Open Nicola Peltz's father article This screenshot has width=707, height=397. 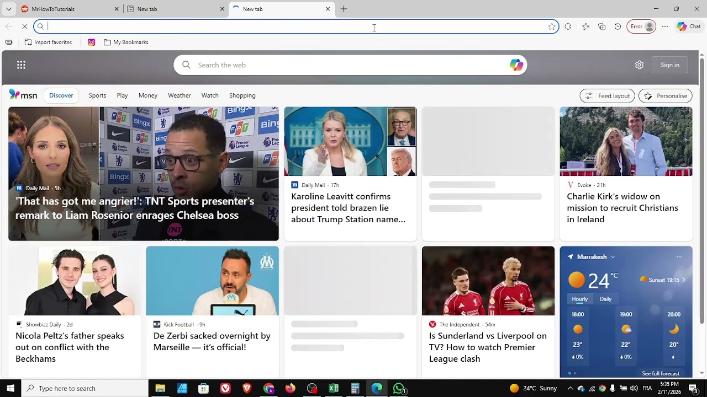coord(75,312)
